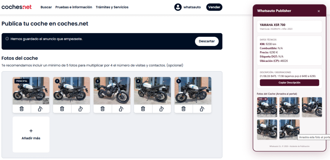
Task: Click the plus icon to add photos
Action: coord(31,131)
